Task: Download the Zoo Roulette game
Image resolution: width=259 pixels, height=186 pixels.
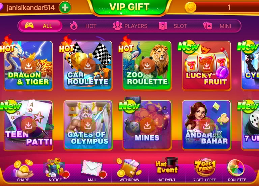Action: [147, 66]
